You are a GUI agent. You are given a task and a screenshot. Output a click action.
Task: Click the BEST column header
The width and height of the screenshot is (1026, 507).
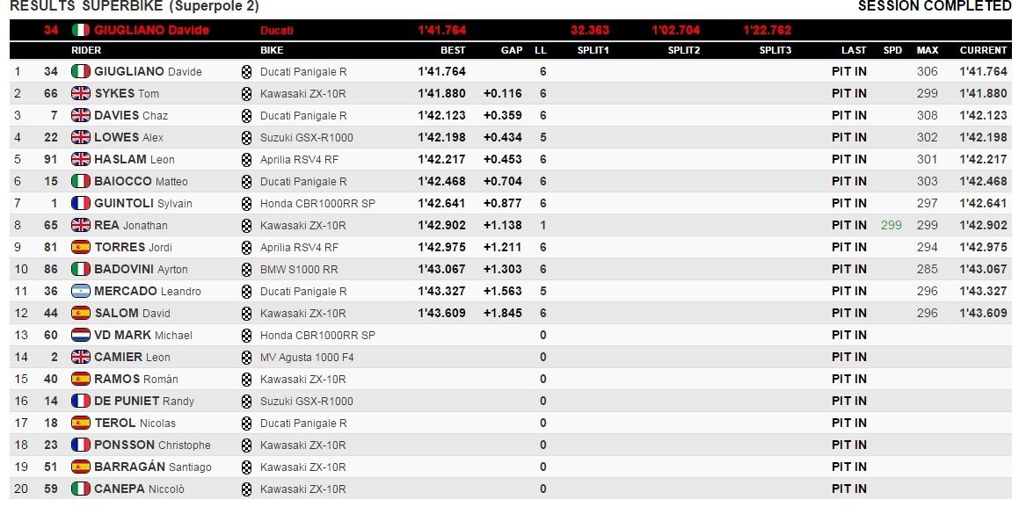click(x=453, y=50)
